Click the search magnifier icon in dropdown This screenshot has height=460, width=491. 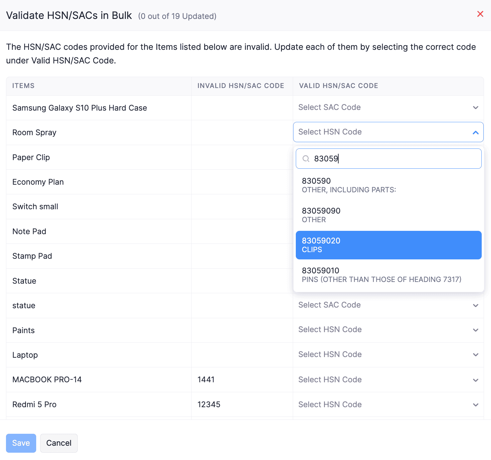(306, 159)
